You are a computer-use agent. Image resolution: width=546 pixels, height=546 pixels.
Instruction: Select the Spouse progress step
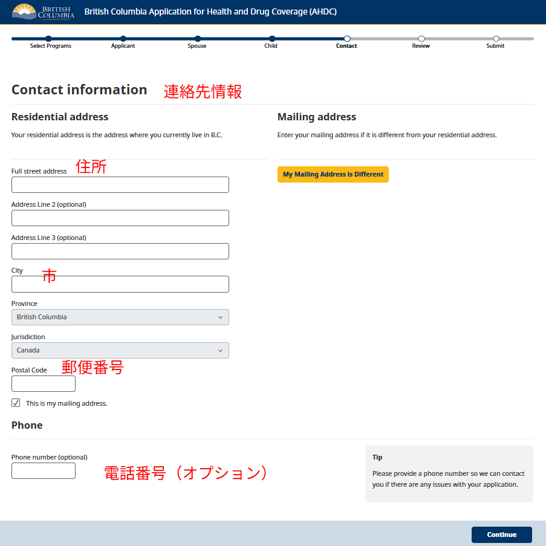click(198, 39)
